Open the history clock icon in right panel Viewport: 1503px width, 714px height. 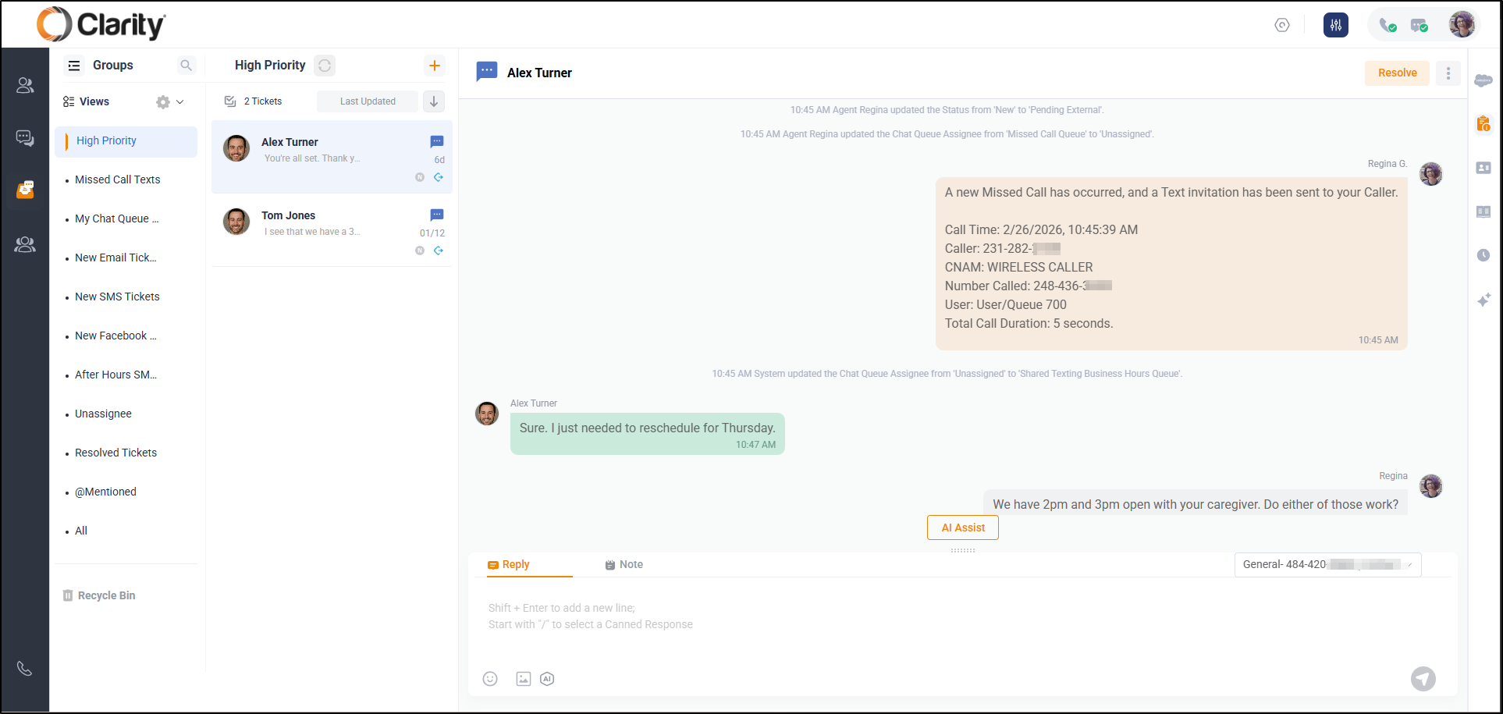[1483, 255]
